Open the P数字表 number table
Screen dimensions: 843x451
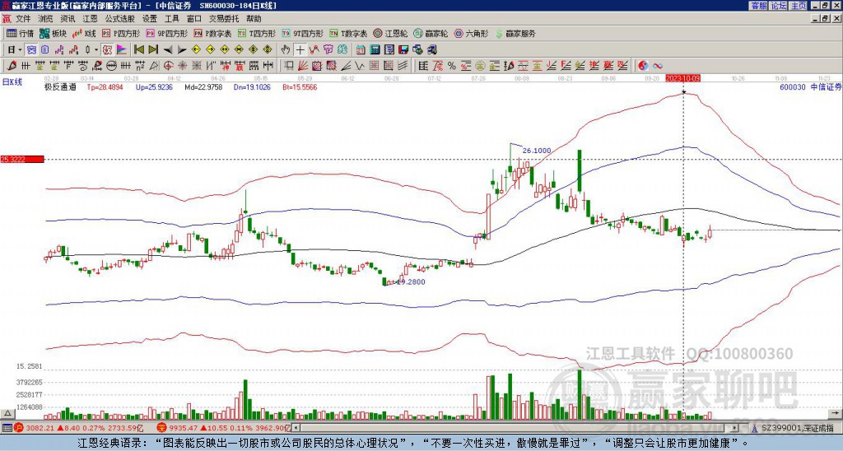(212, 33)
